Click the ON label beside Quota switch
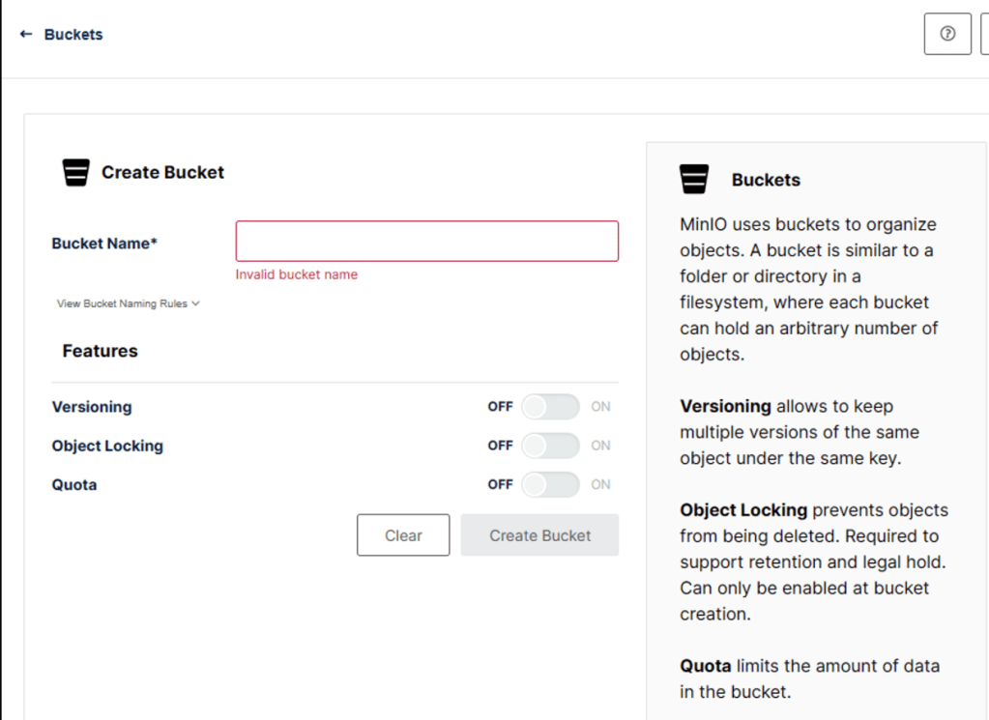 600,484
